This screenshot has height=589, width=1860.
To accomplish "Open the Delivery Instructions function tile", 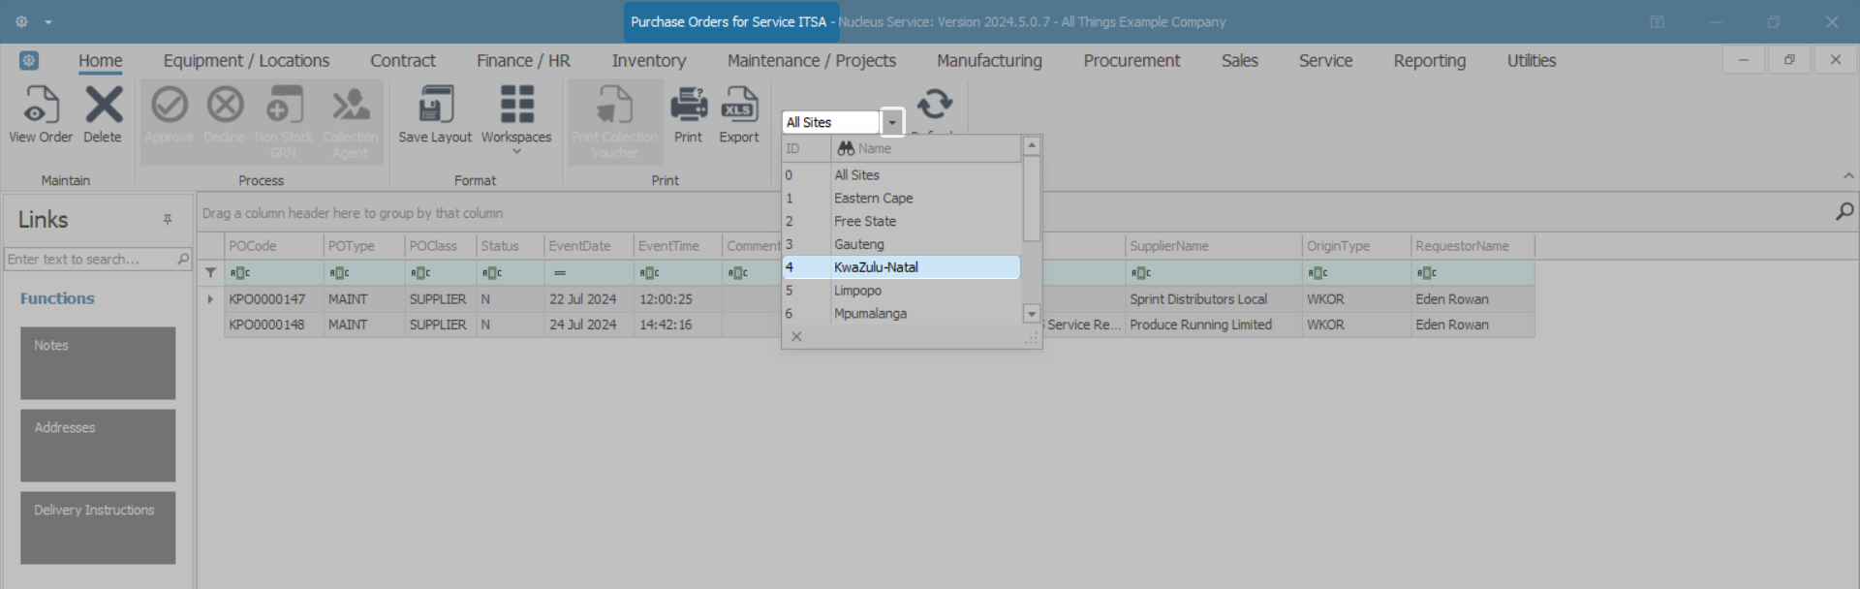I will coord(98,527).
